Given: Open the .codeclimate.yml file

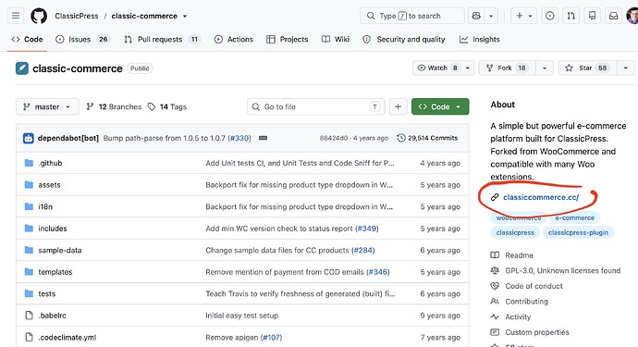Looking at the screenshot, I should (67, 338).
